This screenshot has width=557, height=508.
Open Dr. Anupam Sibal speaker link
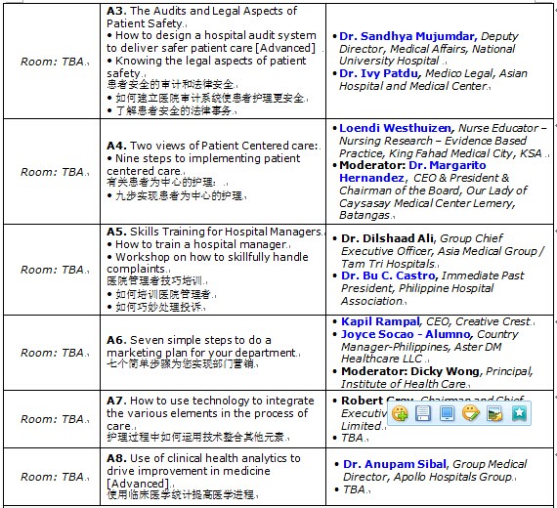(395, 464)
